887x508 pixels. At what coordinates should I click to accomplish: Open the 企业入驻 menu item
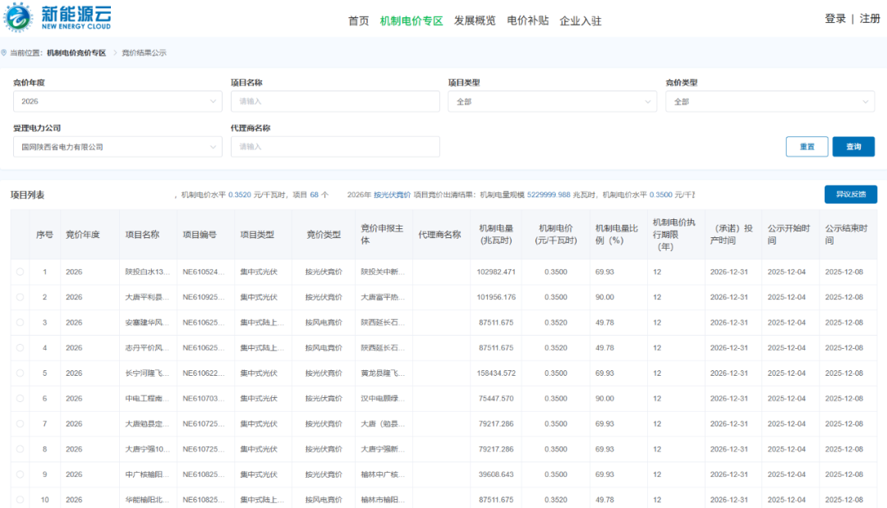581,21
